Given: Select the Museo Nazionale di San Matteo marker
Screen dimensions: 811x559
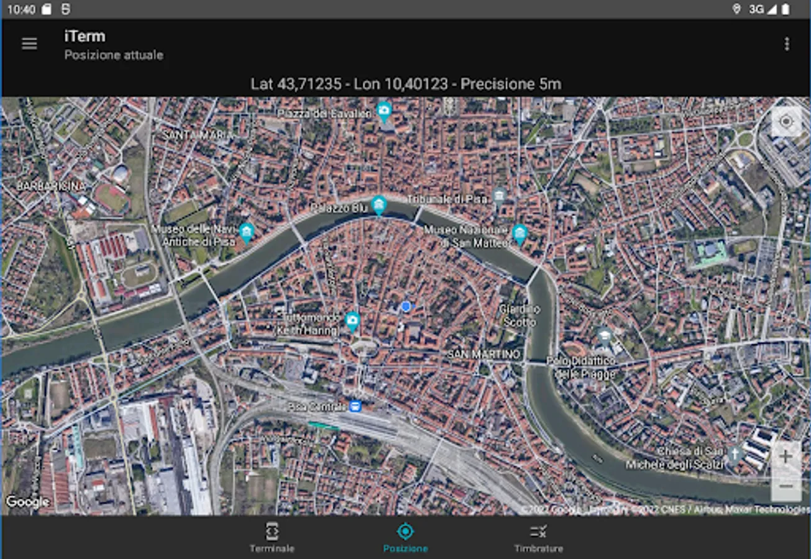Looking at the screenshot, I should 520,234.
